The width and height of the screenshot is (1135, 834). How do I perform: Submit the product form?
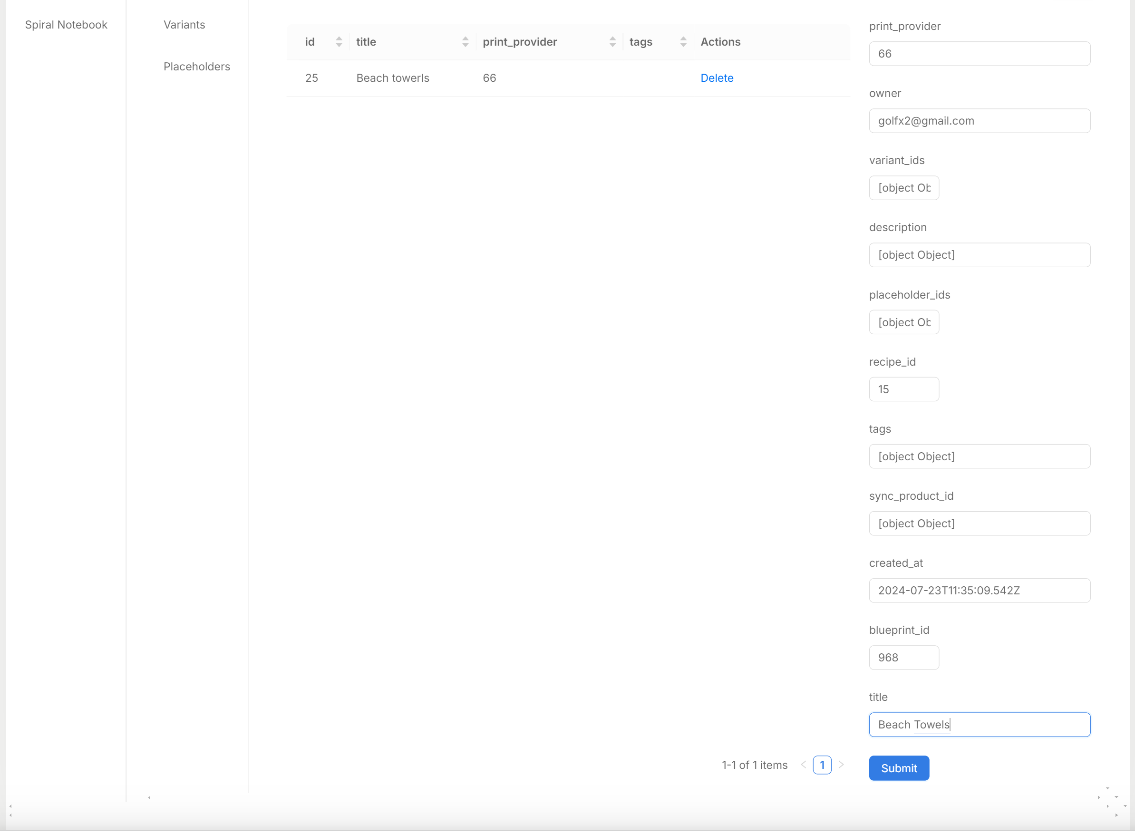coord(899,768)
